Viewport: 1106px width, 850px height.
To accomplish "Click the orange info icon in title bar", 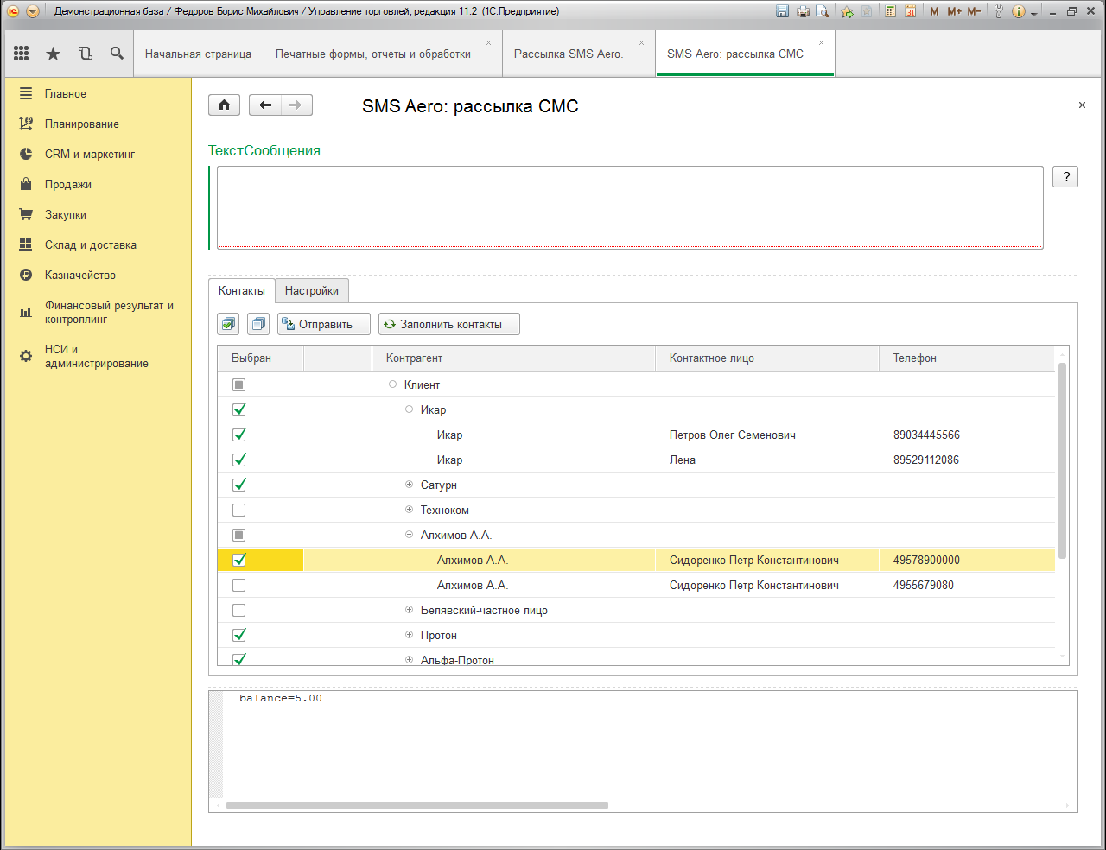I will [1018, 11].
